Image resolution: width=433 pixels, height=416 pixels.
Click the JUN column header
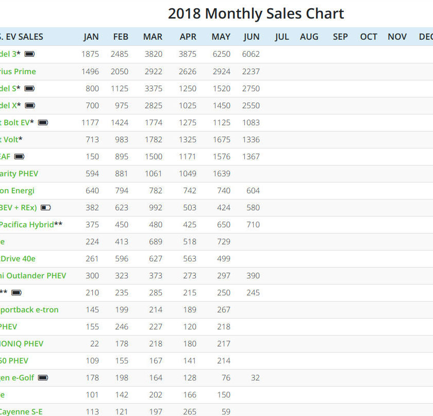pyautogui.click(x=252, y=37)
